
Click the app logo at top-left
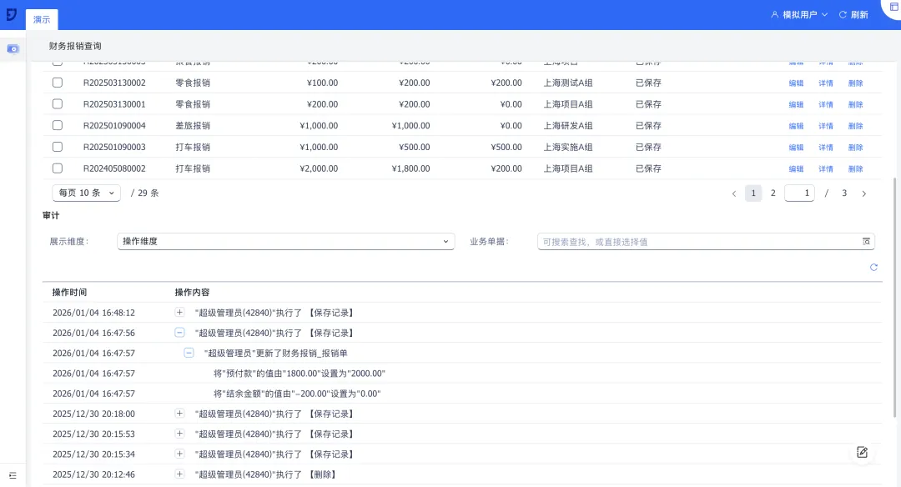[x=12, y=14]
